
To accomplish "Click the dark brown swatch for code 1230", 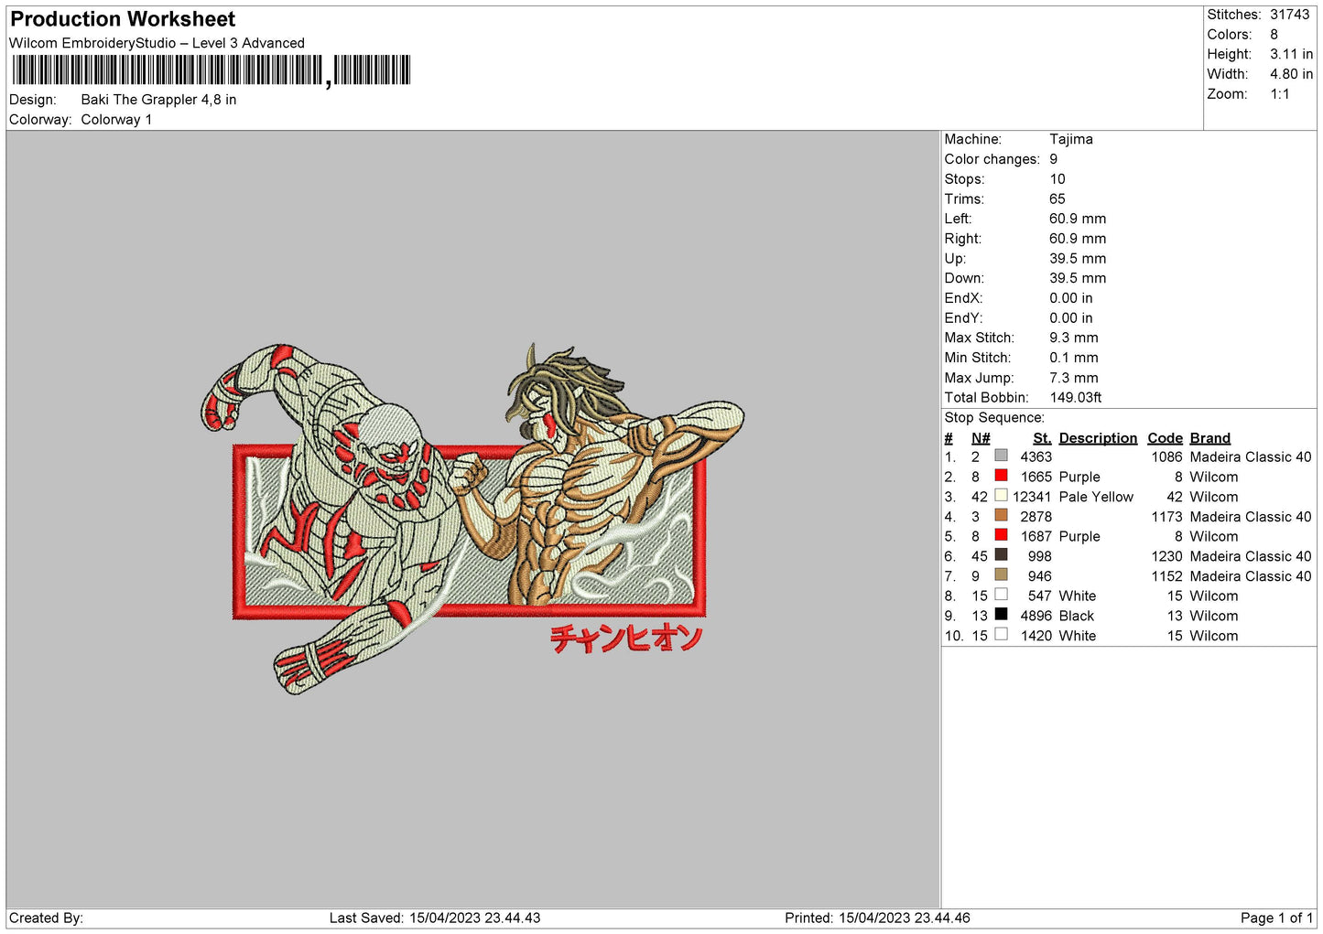I will pyautogui.click(x=1001, y=554).
